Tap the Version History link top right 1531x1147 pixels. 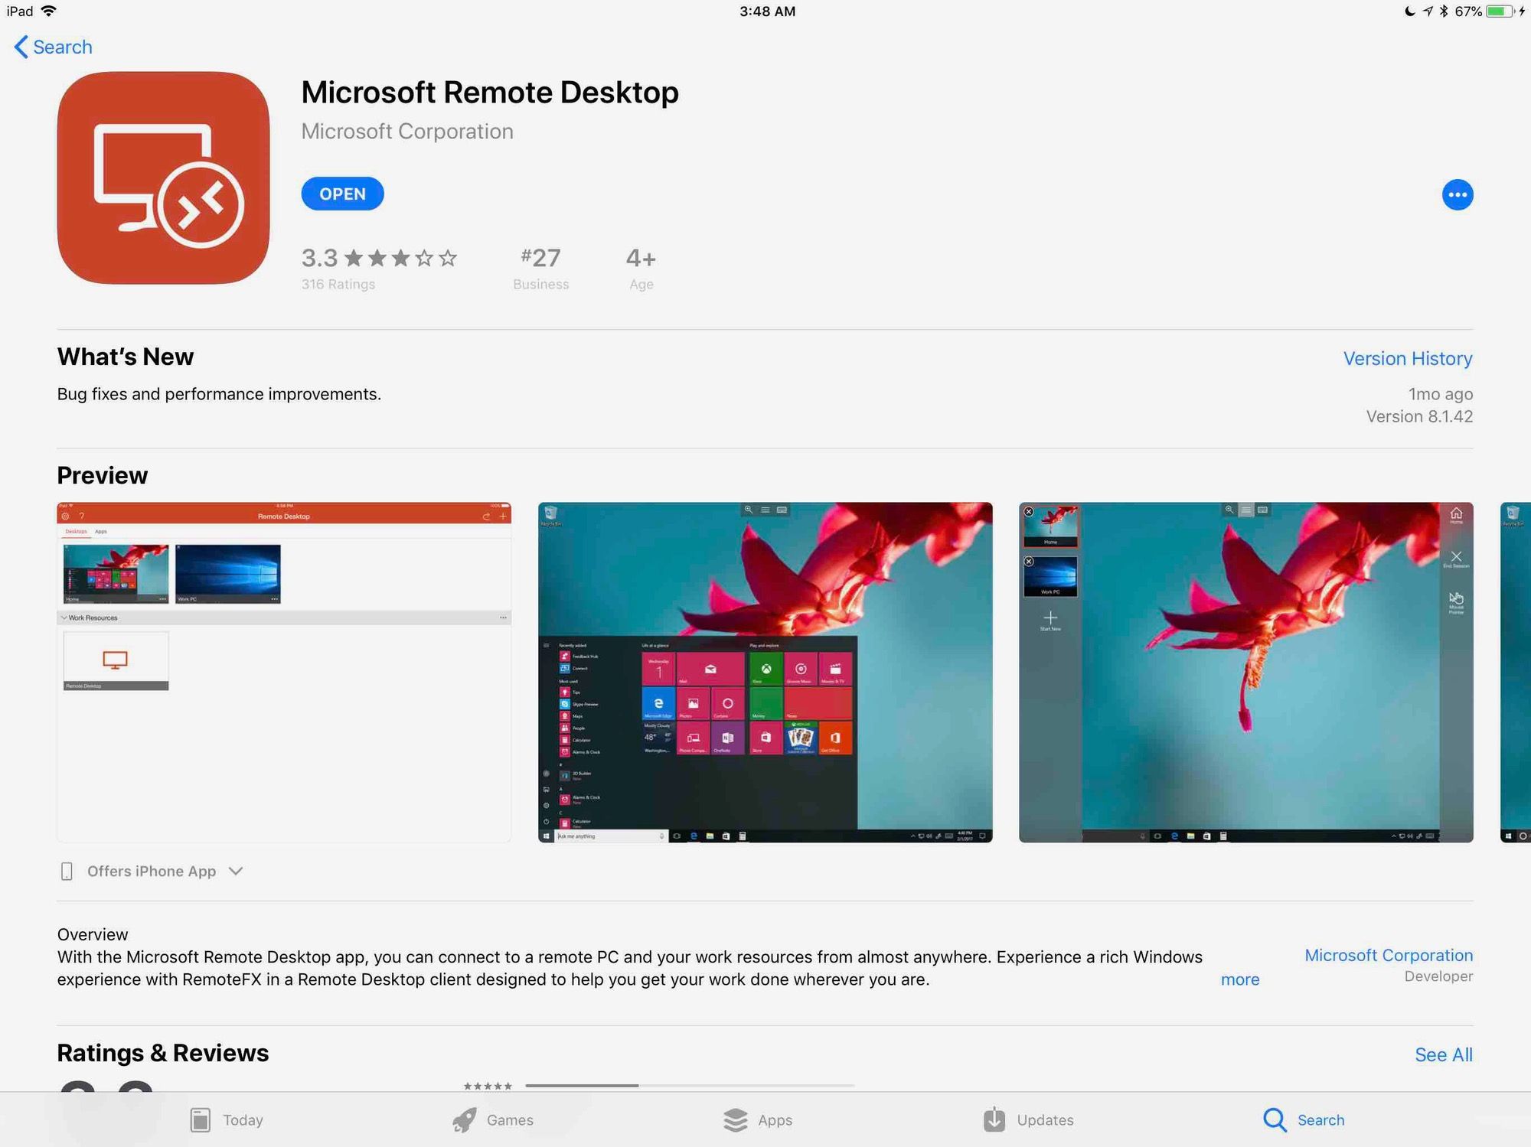click(x=1408, y=358)
